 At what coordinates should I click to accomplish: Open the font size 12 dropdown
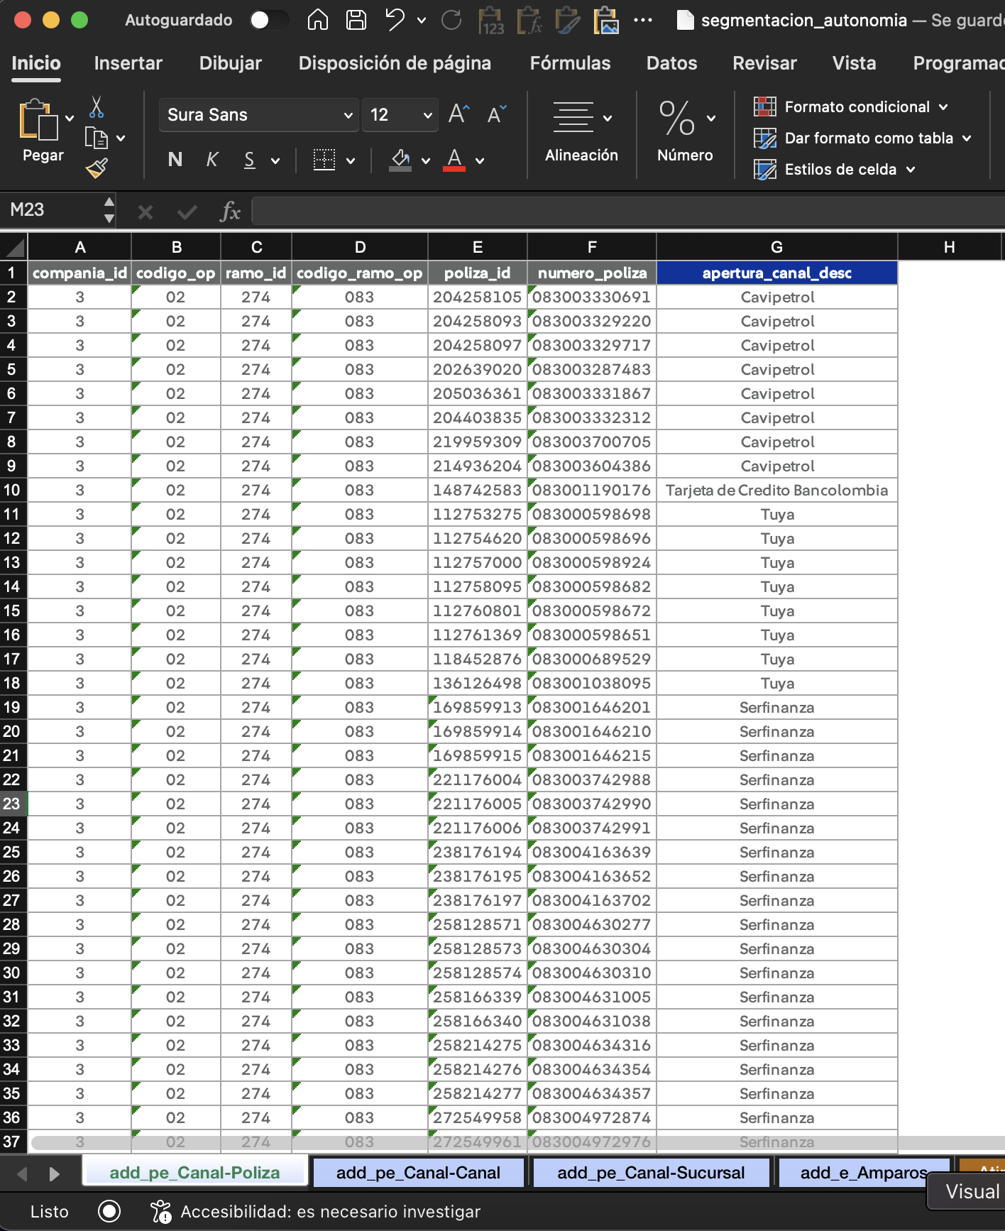coord(401,115)
